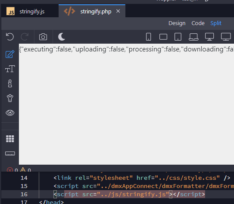Take a snapshot with the camera icon
234x204 pixels.
tap(43, 37)
